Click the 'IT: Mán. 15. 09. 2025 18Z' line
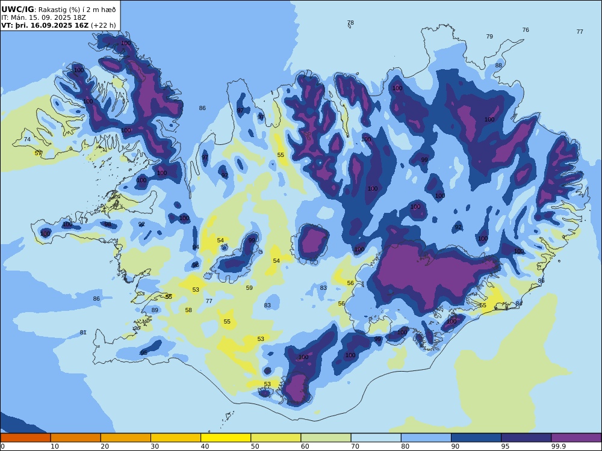This screenshot has height=451, width=602. (43, 17)
